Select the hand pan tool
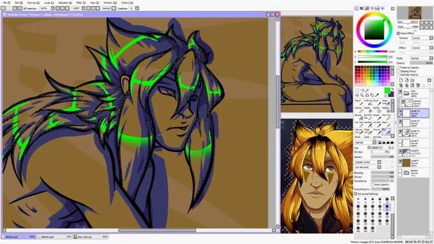Viewport: 434px width, 244px height. (372, 95)
